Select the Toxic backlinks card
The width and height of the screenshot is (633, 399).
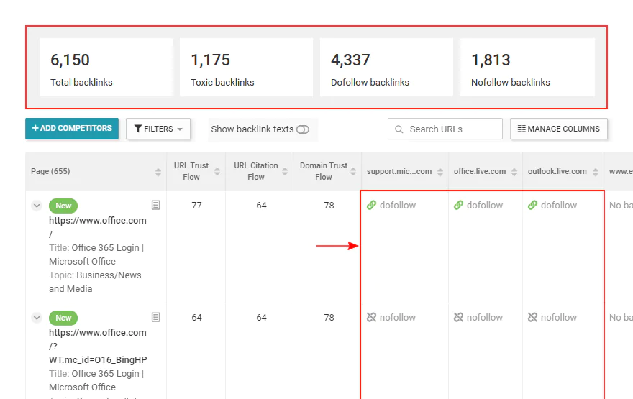[246, 68]
